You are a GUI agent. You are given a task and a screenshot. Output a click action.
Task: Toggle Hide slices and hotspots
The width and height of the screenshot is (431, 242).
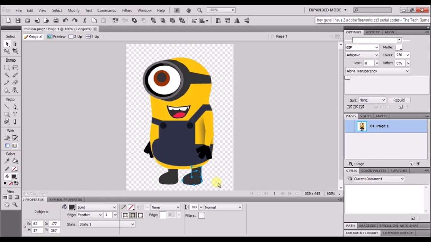coord(7,146)
